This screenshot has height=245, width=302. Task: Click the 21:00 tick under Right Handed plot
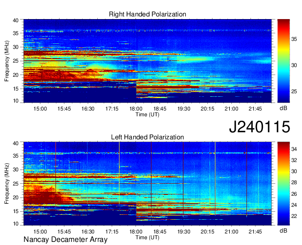click(231, 109)
